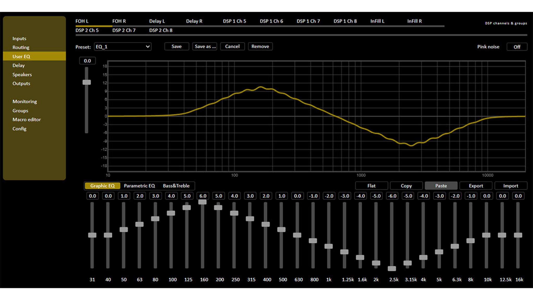533x300 pixels.
Task: Open the Delay page in the sidebar
Action: 18,65
